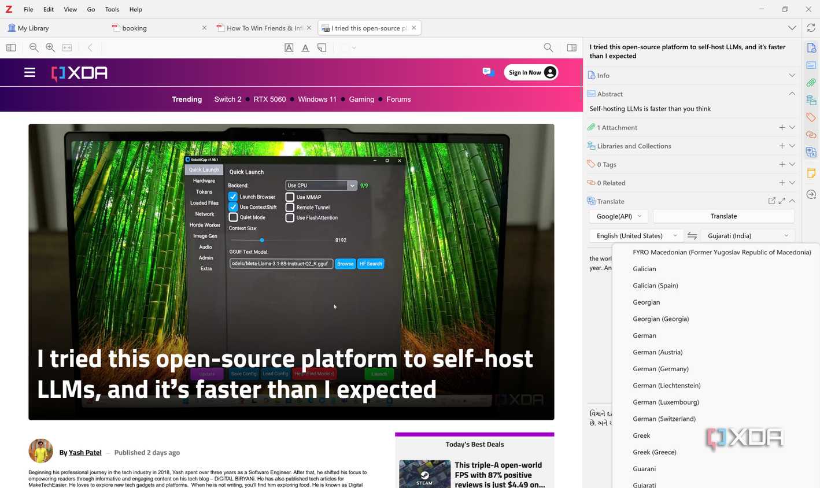Viewport: 820px width, 488px height.
Task: Swap source and target translation languages
Action: pyautogui.click(x=692, y=236)
